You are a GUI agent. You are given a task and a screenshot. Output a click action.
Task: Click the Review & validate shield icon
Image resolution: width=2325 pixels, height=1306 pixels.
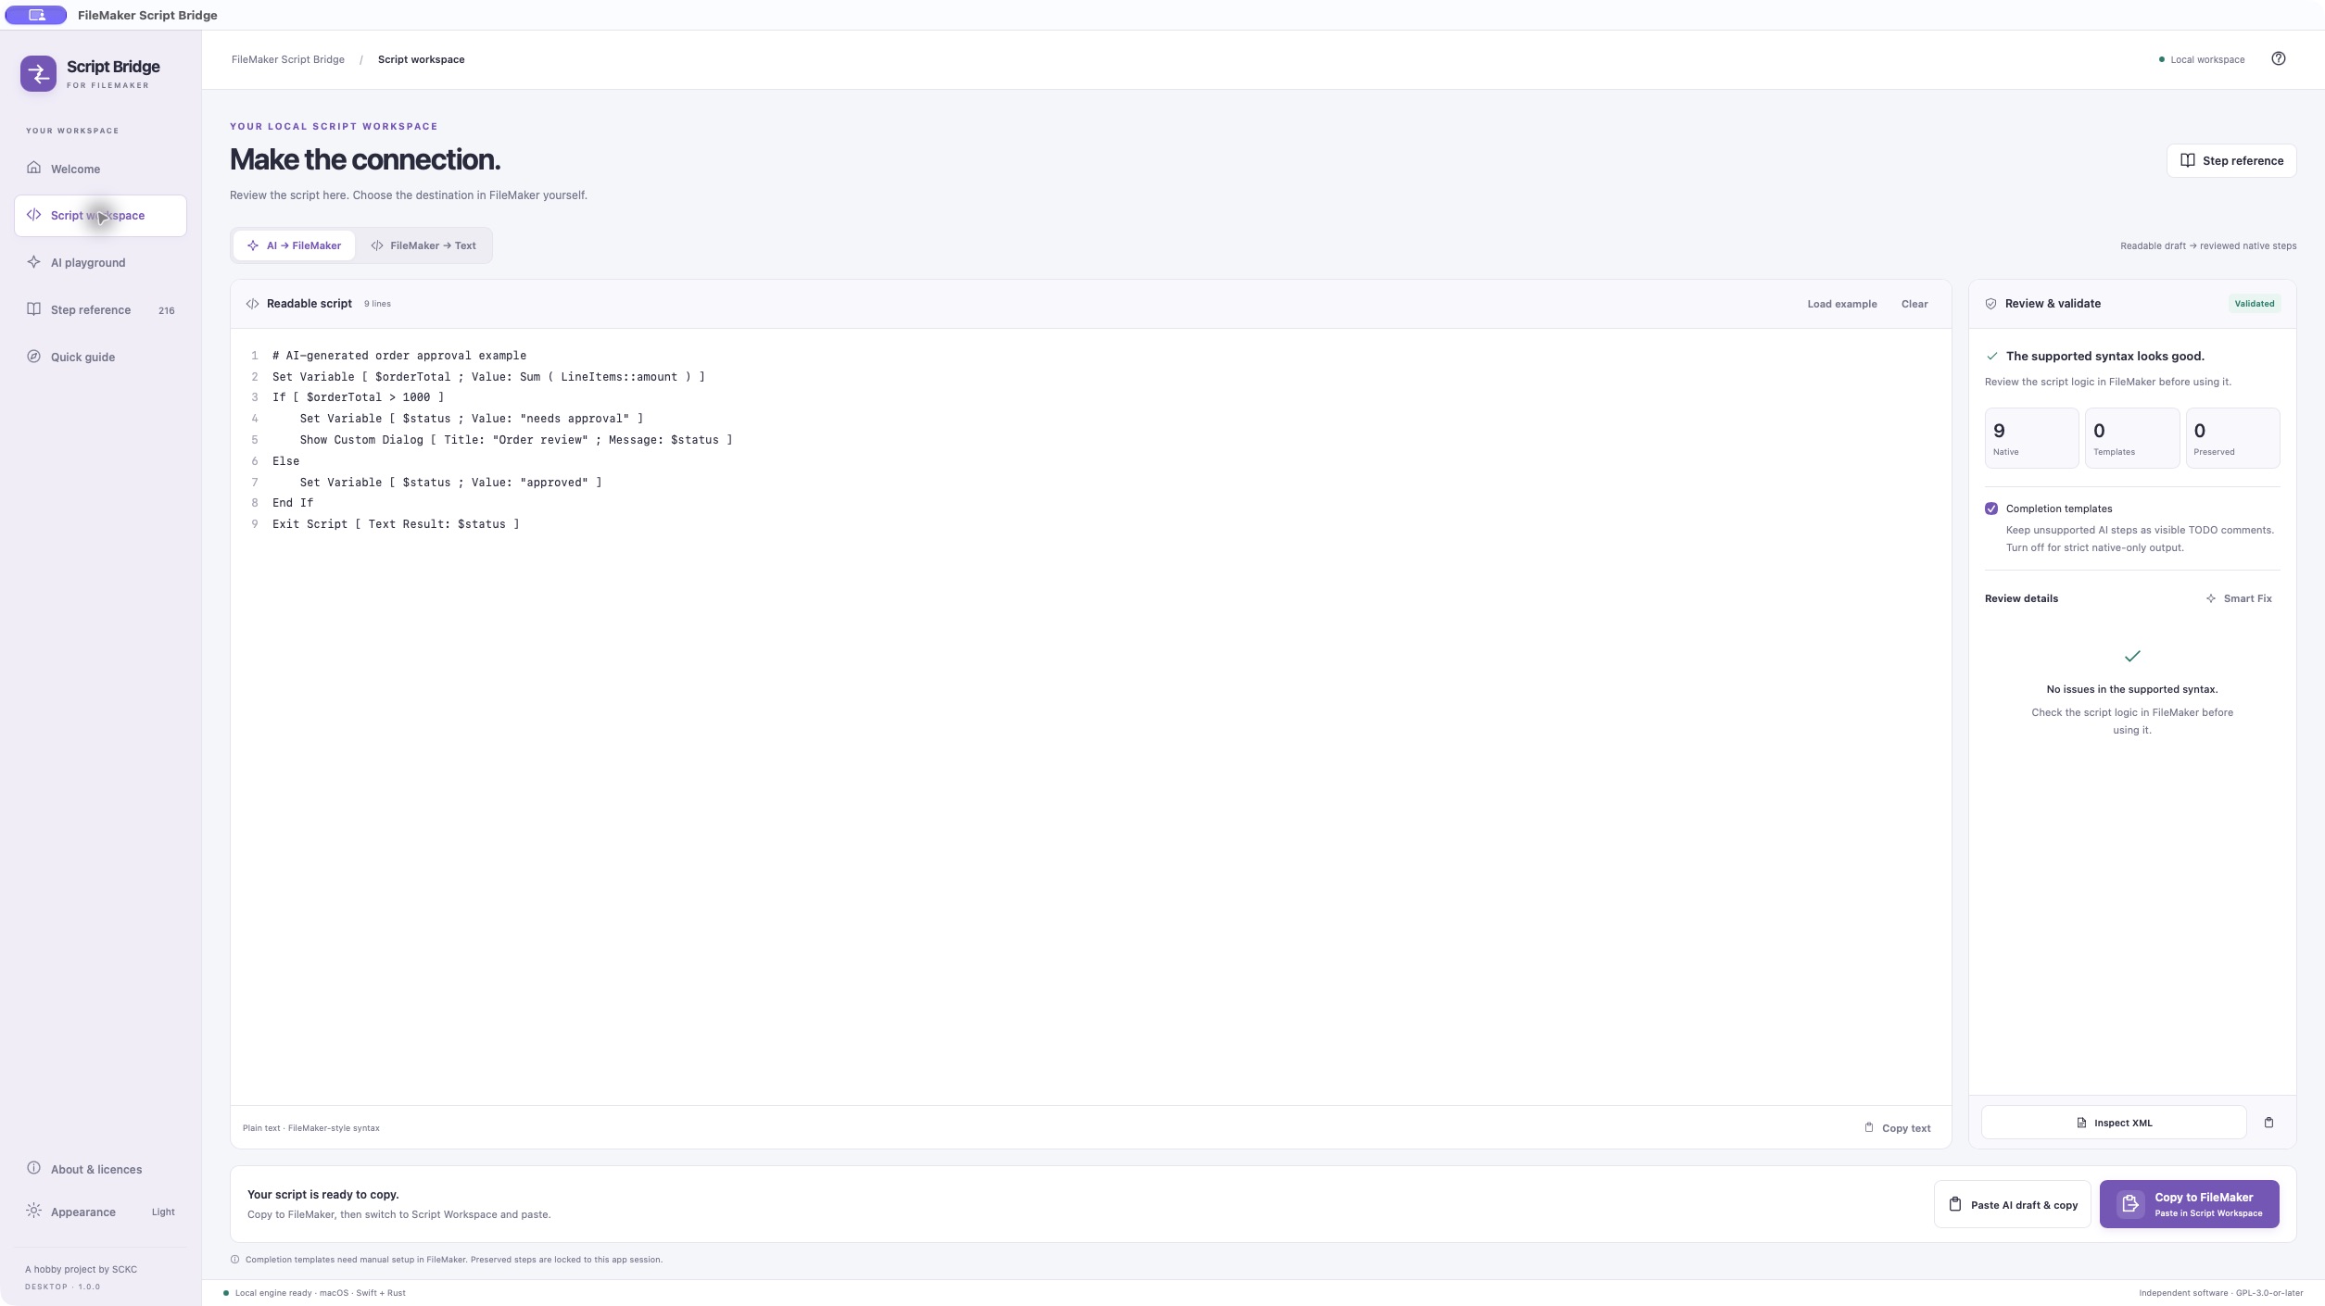point(1990,304)
